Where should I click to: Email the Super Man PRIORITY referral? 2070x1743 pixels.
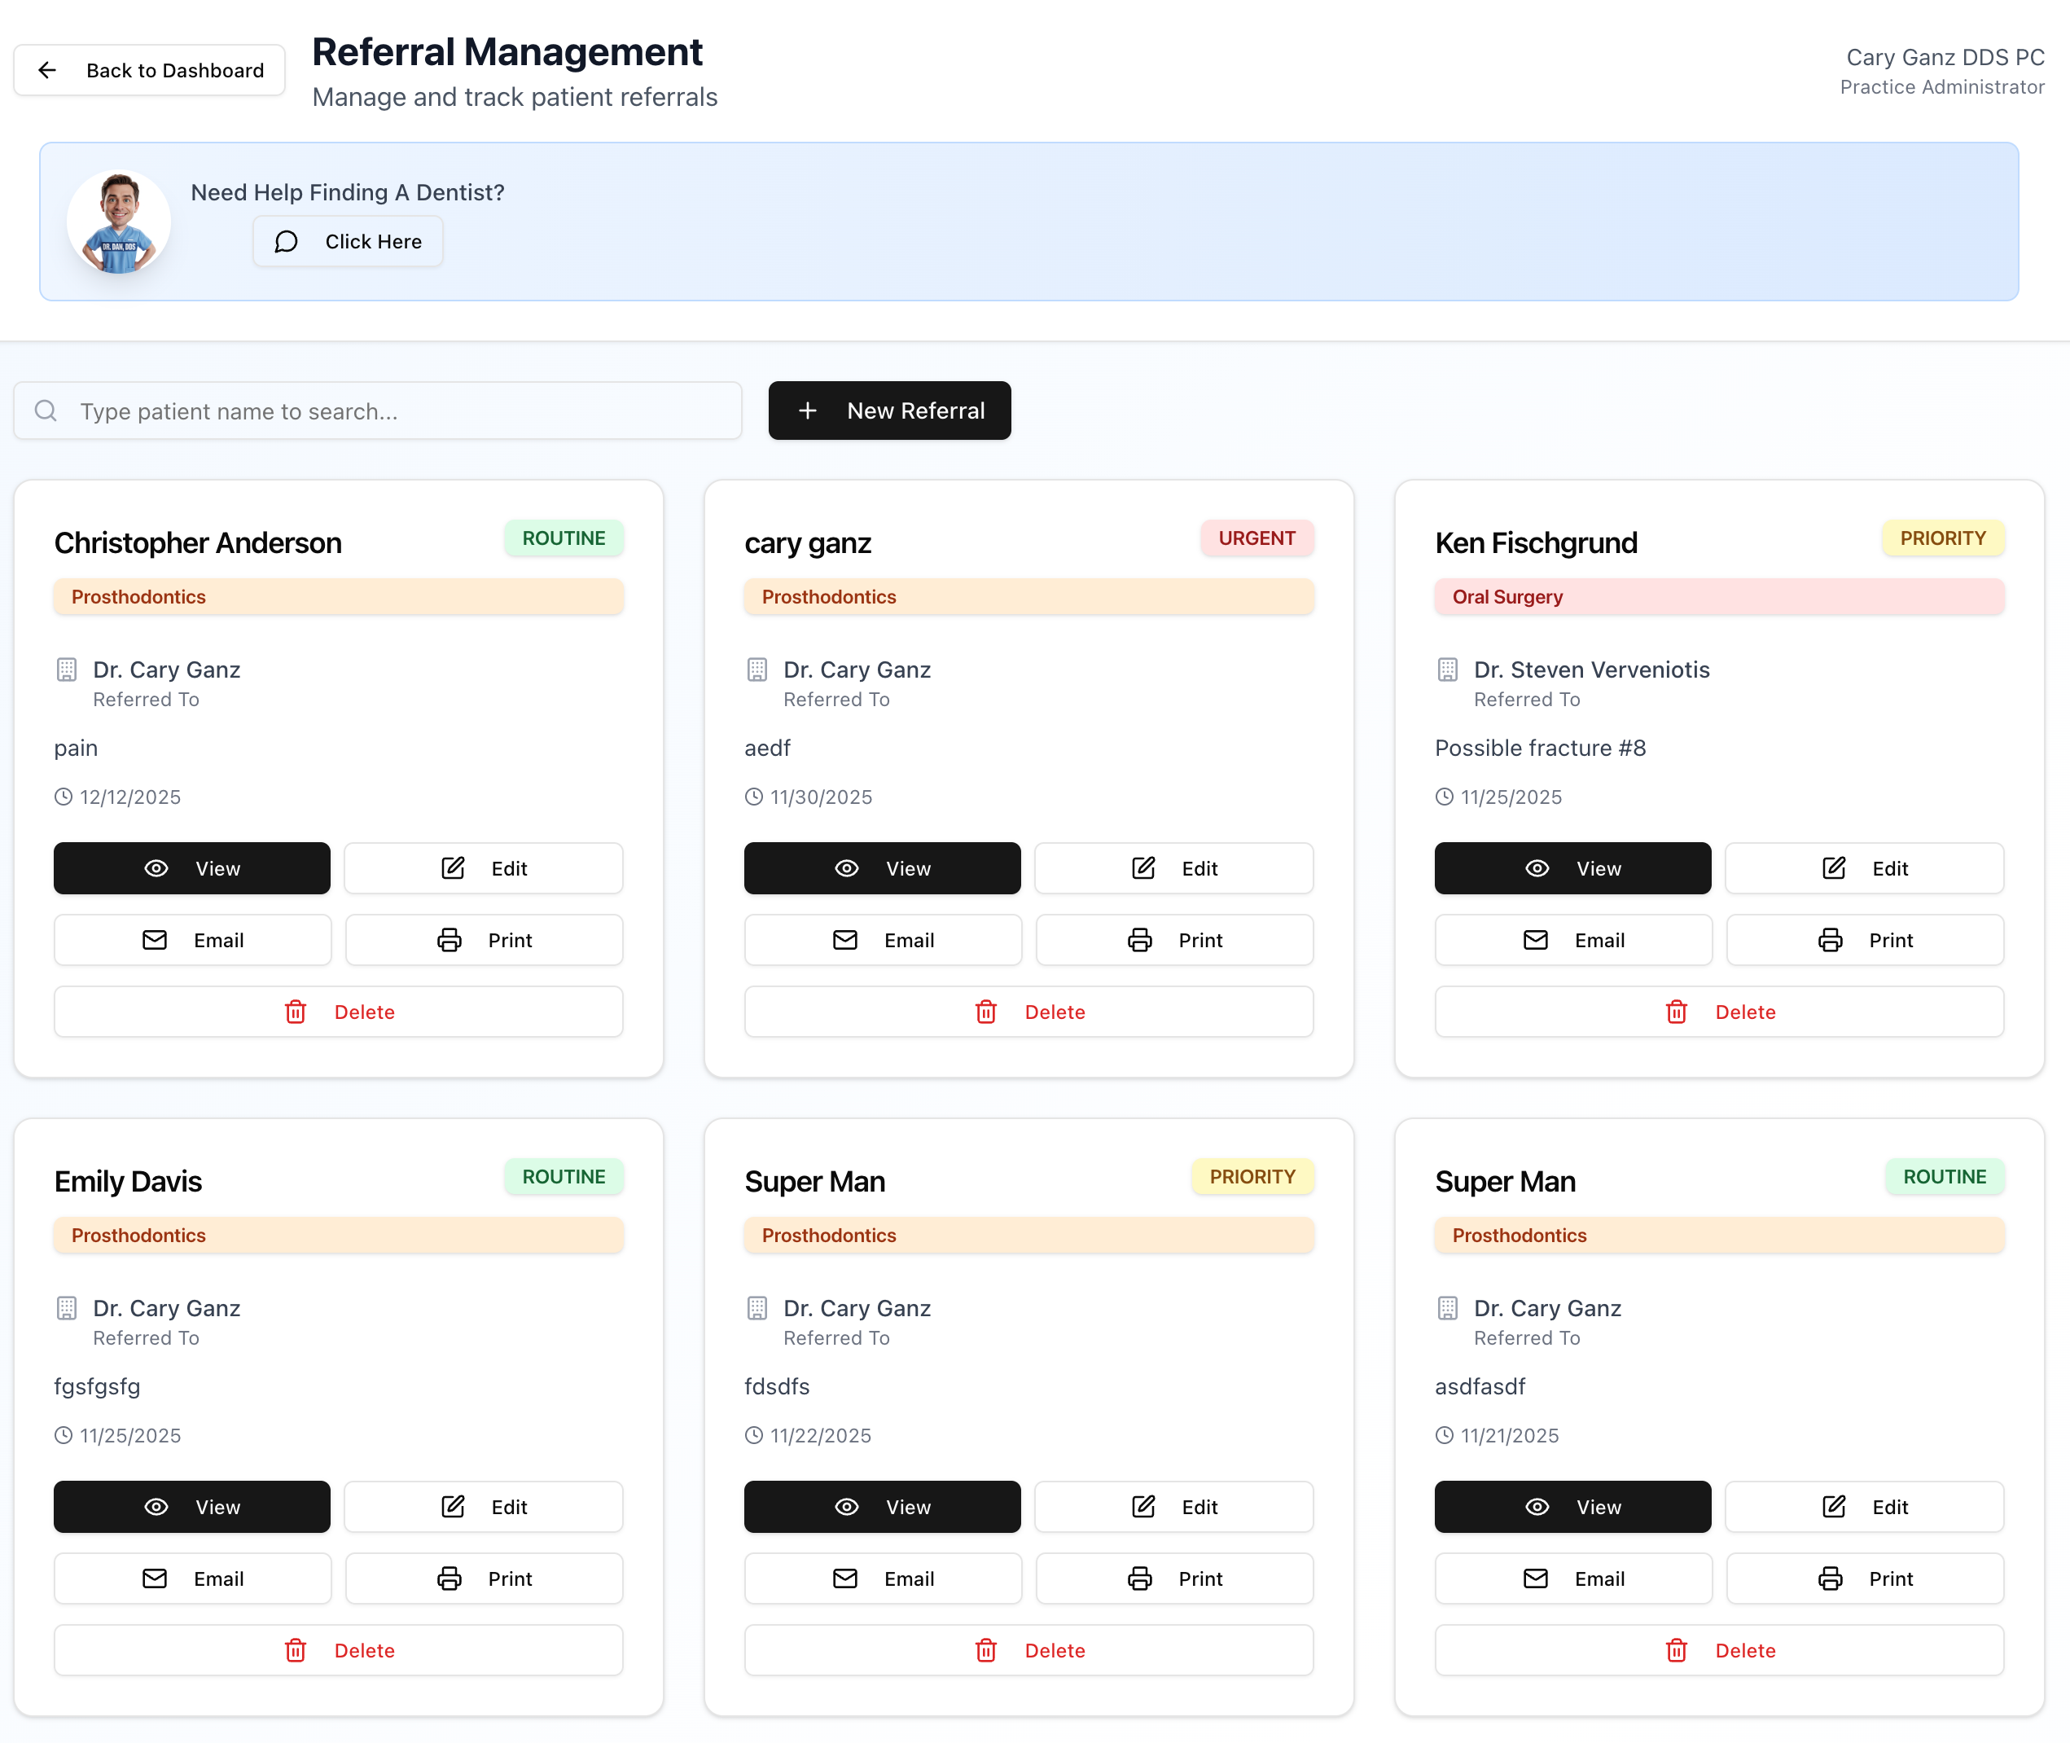(x=883, y=1579)
